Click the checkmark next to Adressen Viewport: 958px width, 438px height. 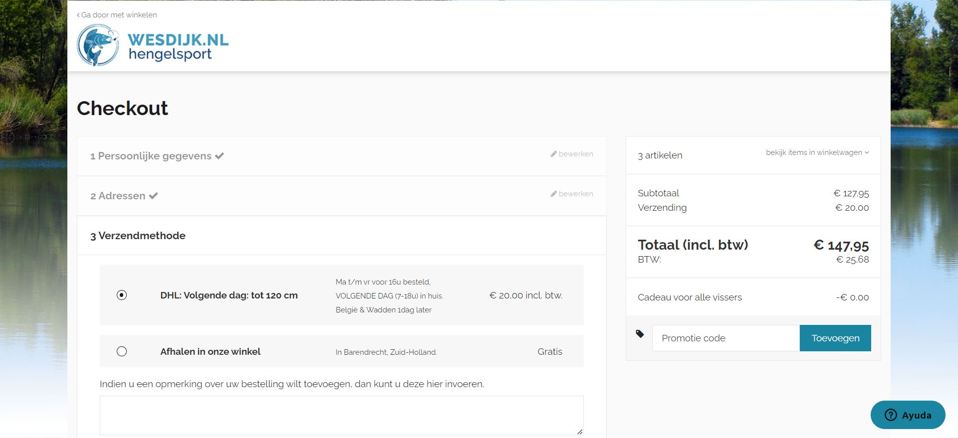(x=153, y=196)
